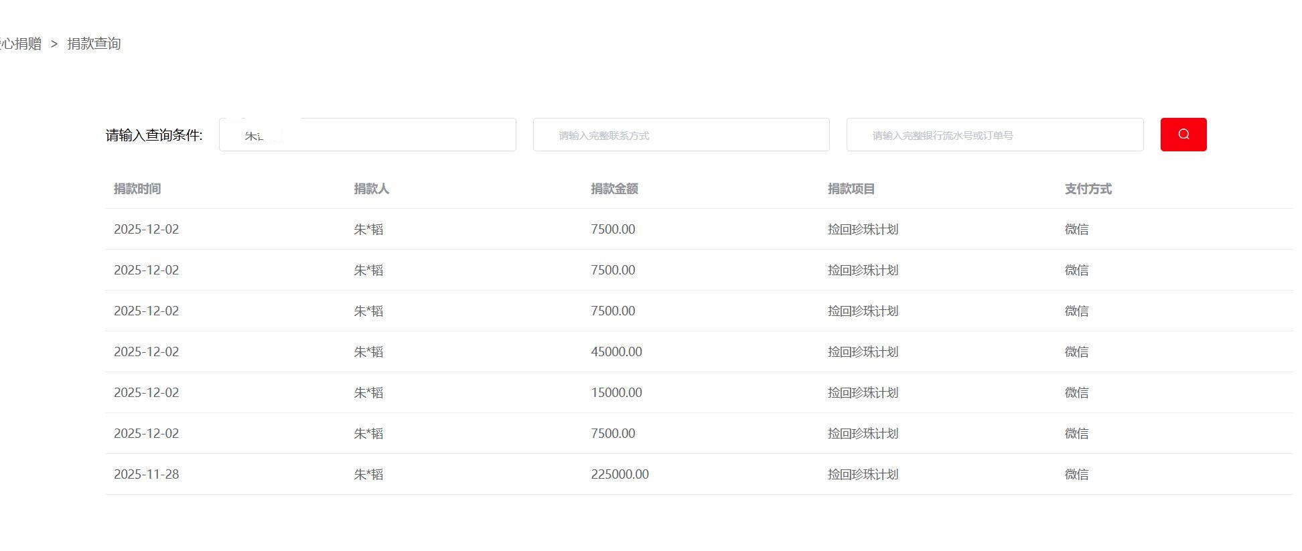Focus the donor name field containing 朱
The width and height of the screenshot is (1302, 551).
point(367,135)
